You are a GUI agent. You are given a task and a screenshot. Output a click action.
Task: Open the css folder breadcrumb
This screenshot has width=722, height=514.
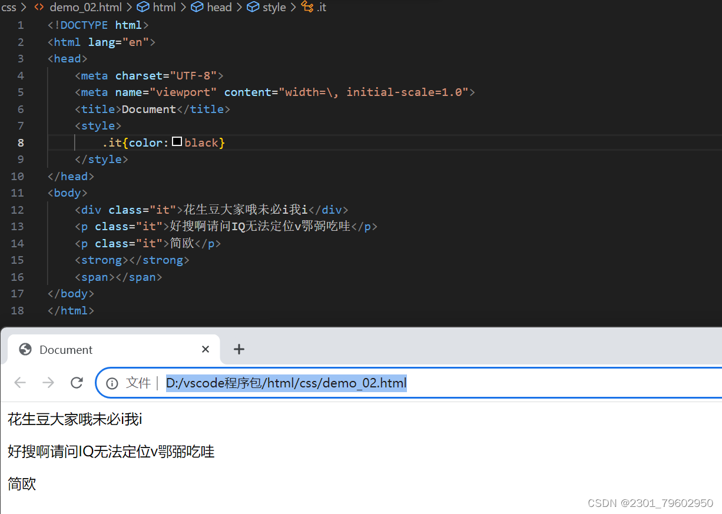tap(8, 8)
